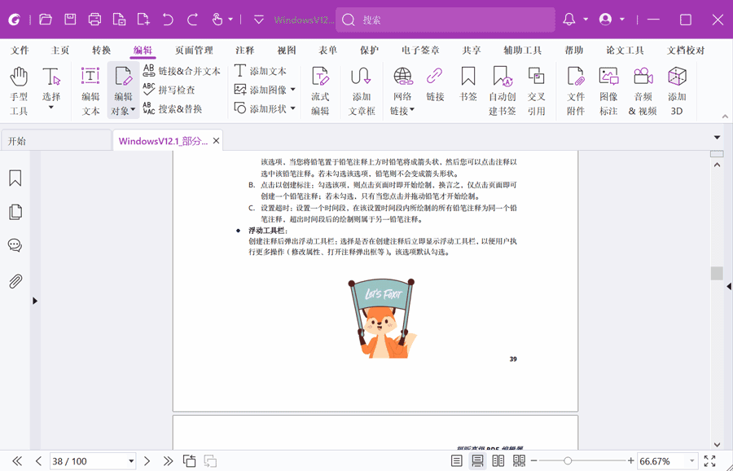Expand the left navigation panel arrow
Image resolution: width=733 pixels, height=471 pixels.
click(35, 301)
